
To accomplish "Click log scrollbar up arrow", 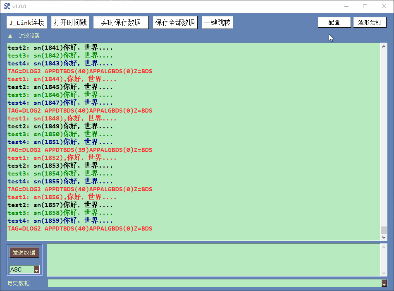I will (384, 46).
